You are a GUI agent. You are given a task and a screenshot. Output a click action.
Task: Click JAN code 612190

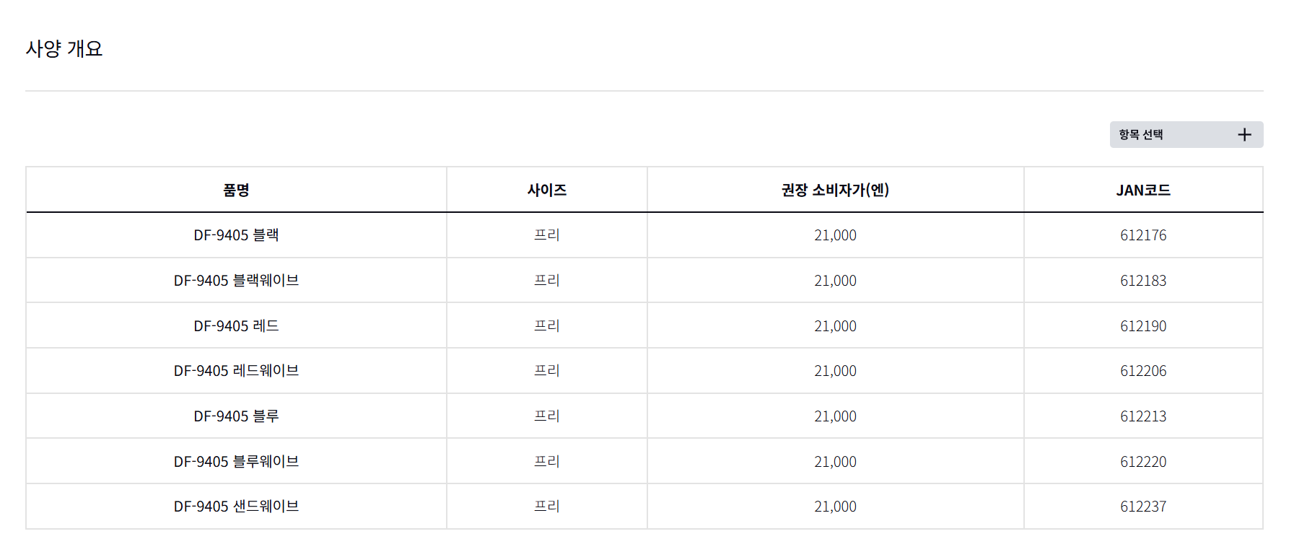[1143, 326]
